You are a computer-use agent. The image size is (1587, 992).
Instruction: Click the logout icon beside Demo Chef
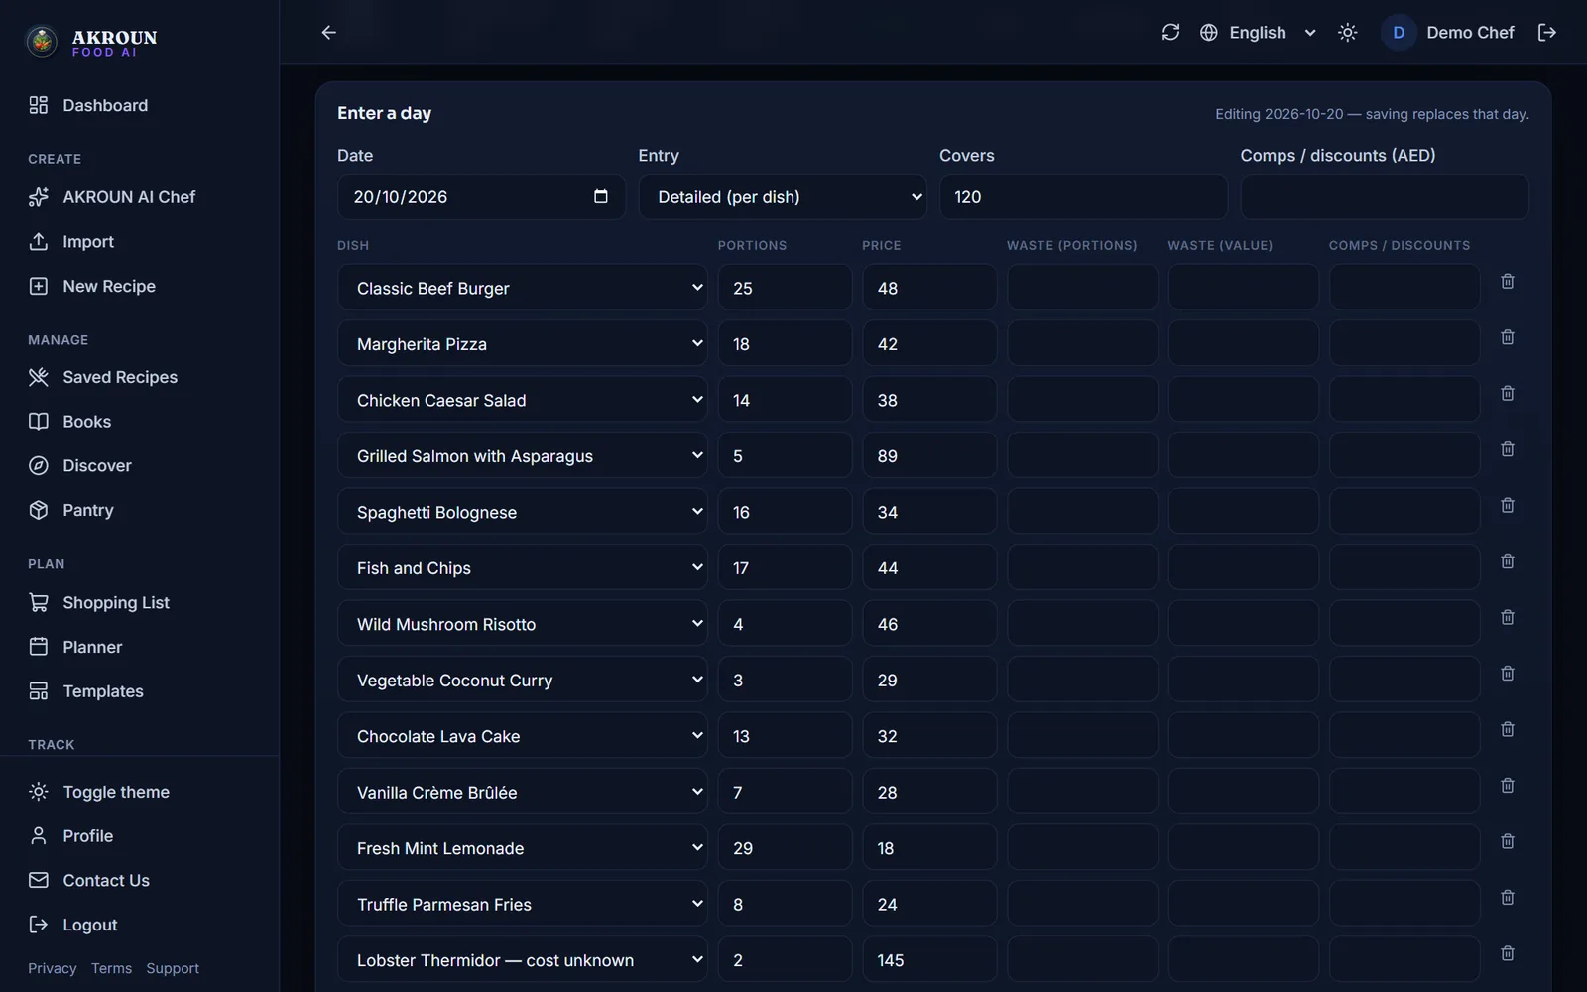click(1546, 33)
